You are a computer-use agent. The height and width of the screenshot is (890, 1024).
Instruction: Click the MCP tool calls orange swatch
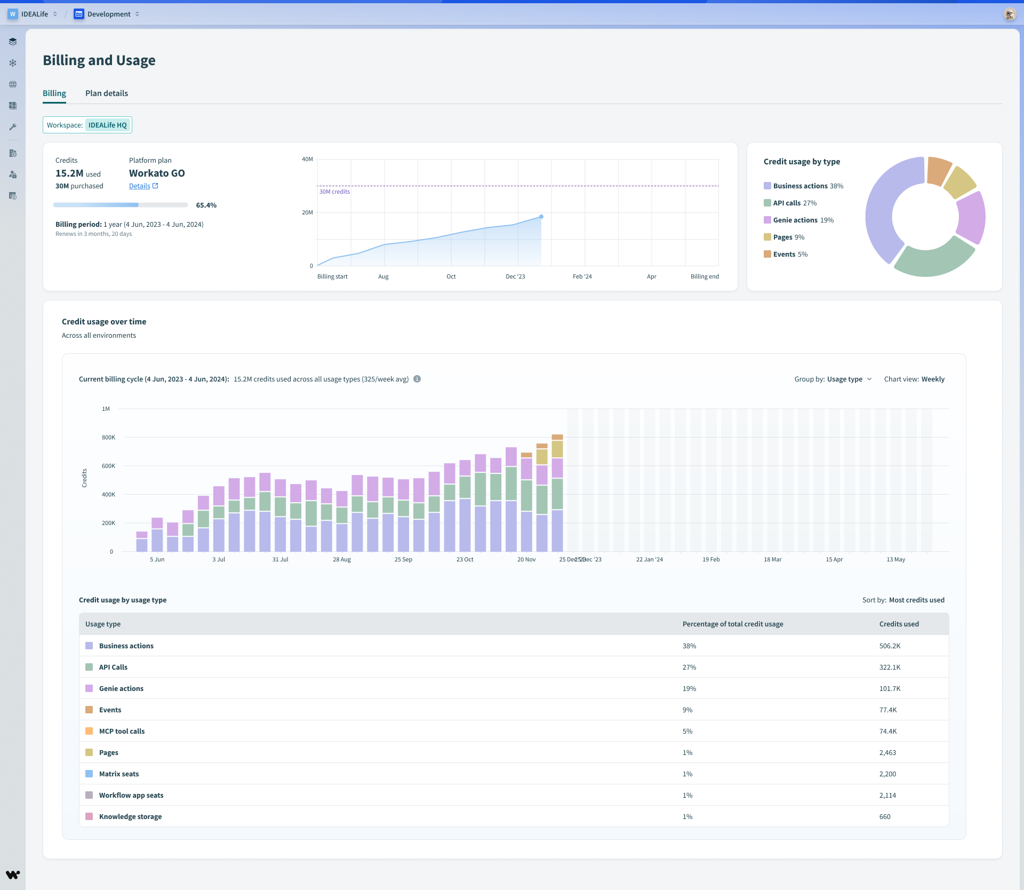pyautogui.click(x=89, y=731)
